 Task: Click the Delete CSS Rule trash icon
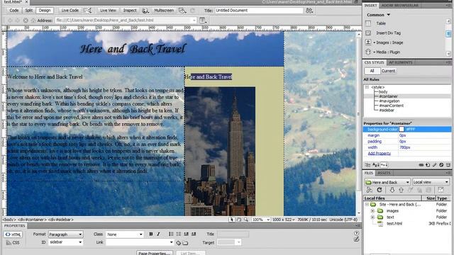click(448, 165)
